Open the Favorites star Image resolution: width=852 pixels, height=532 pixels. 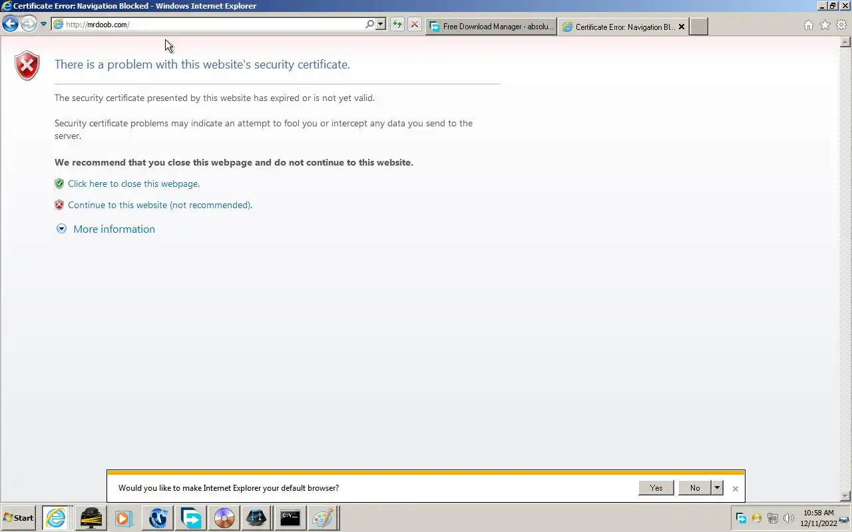click(x=825, y=25)
